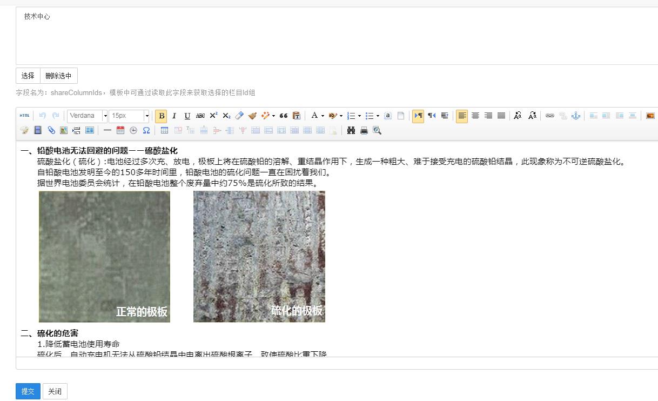This screenshot has height=401, width=658.
Task: Click the print icon
Action: [364, 130]
